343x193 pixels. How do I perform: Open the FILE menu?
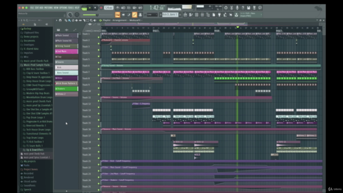click(x=32, y=8)
